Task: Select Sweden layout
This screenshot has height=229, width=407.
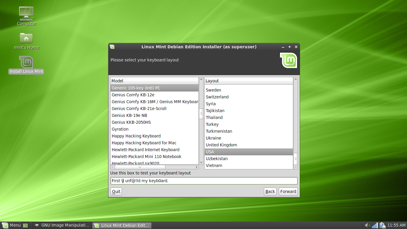Action: (249, 90)
